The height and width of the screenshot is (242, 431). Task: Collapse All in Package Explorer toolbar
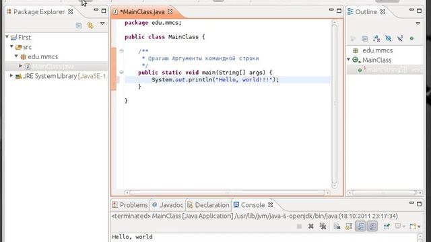pyautogui.click(x=79, y=26)
